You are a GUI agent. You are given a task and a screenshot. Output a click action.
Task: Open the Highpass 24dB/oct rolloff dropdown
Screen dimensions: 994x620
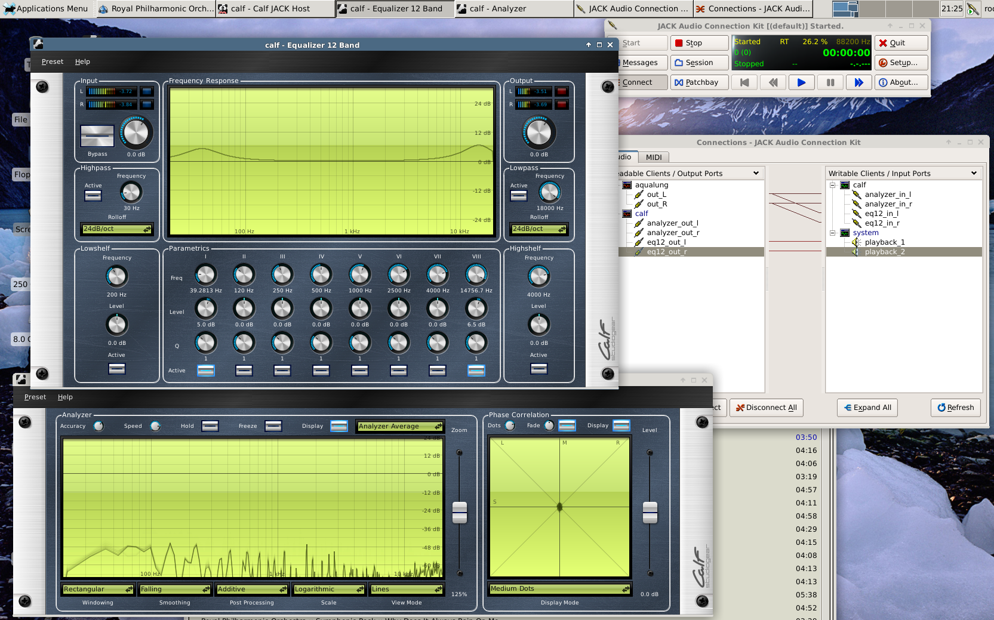pos(117,229)
